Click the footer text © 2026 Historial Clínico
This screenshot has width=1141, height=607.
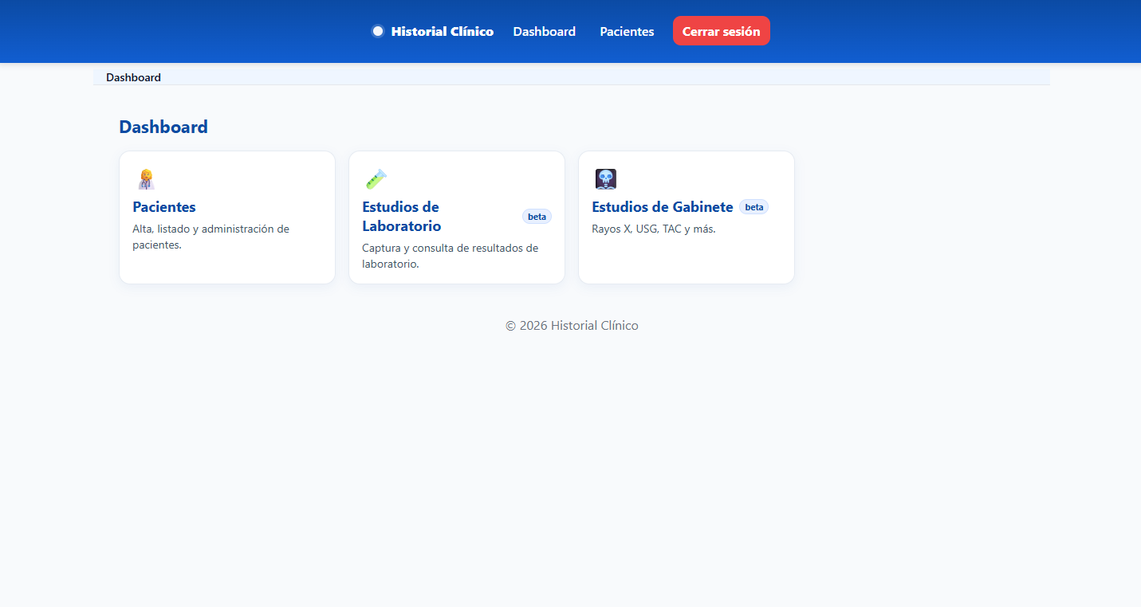(x=572, y=325)
